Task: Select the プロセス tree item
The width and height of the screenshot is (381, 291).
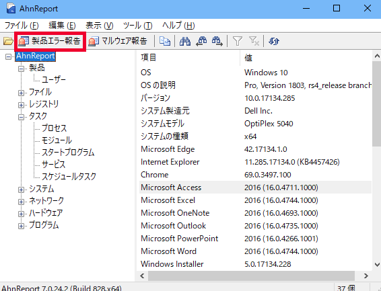Action: (x=54, y=128)
